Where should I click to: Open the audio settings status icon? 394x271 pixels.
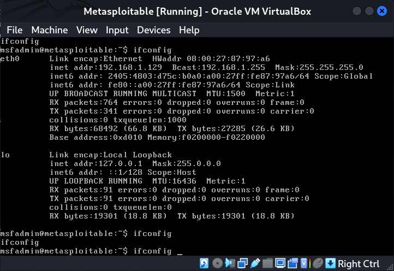pos(230,263)
